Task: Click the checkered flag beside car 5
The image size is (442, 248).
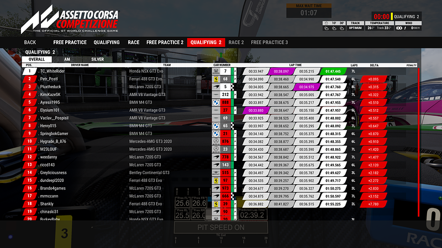Action: click(233, 87)
